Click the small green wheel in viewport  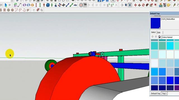click(x=51, y=65)
